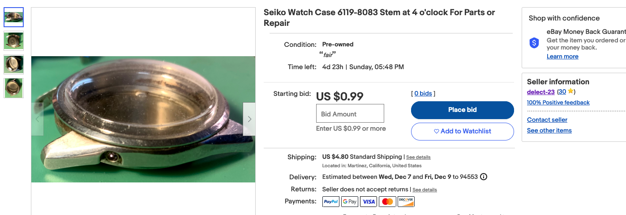Click the Mastercard payment icon
This screenshot has height=215, width=626.
pos(387,202)
